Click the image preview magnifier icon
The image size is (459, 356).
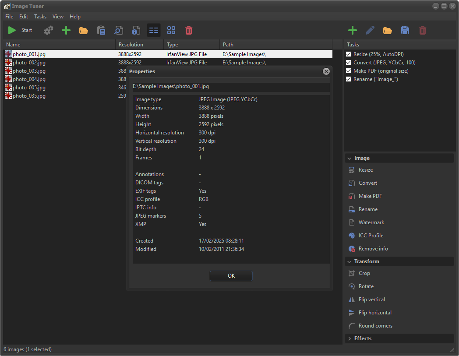coord(119,30)
